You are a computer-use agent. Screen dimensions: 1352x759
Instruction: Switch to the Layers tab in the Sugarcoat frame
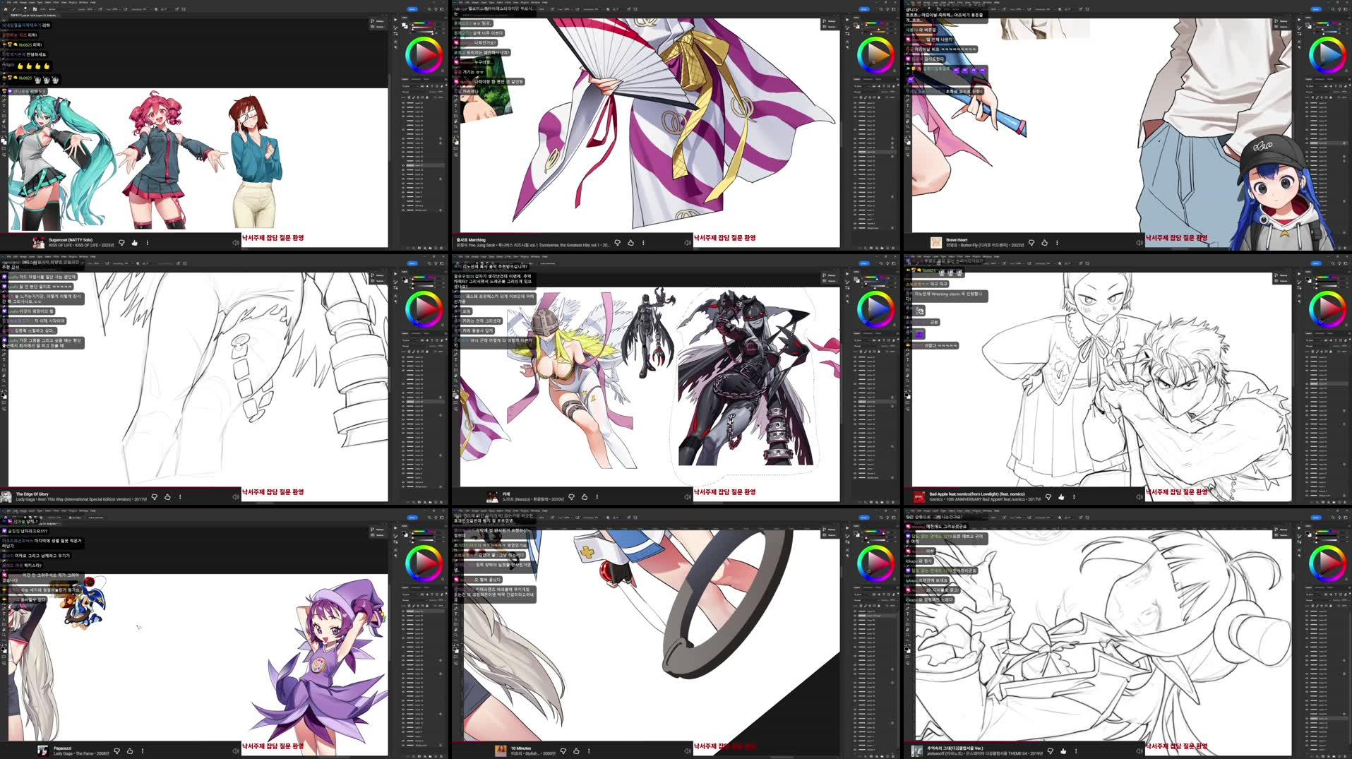pyautogui.click(x=405, y=79)
